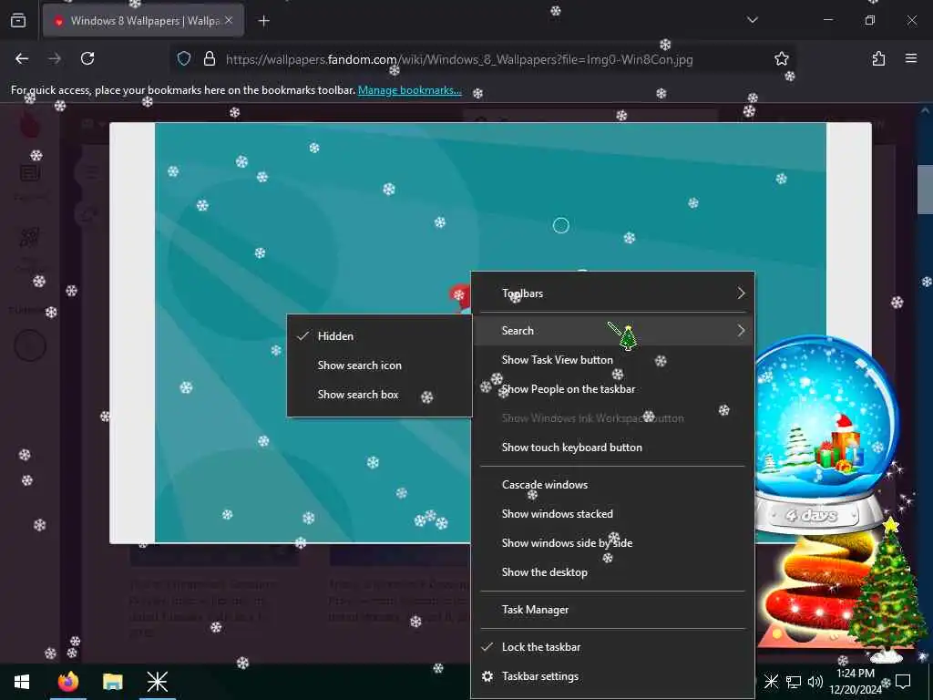The width and height of the screenshot is (933, 700).
Task: Click the decorated Christmas tree widget
Action: (x=889, y=590)
